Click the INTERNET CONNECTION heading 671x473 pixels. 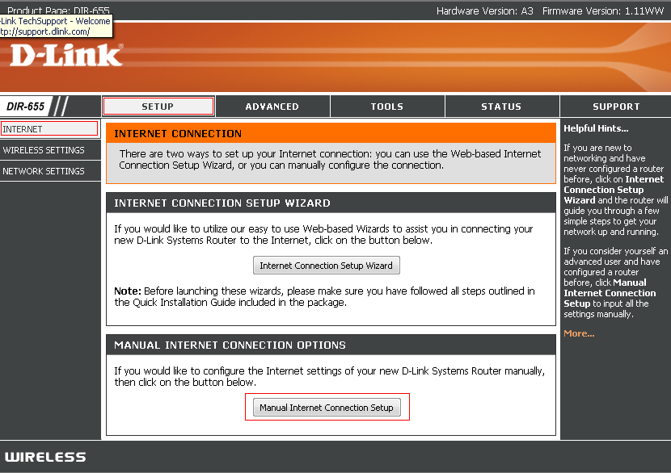pyautogui.click(x=178, y=134)
